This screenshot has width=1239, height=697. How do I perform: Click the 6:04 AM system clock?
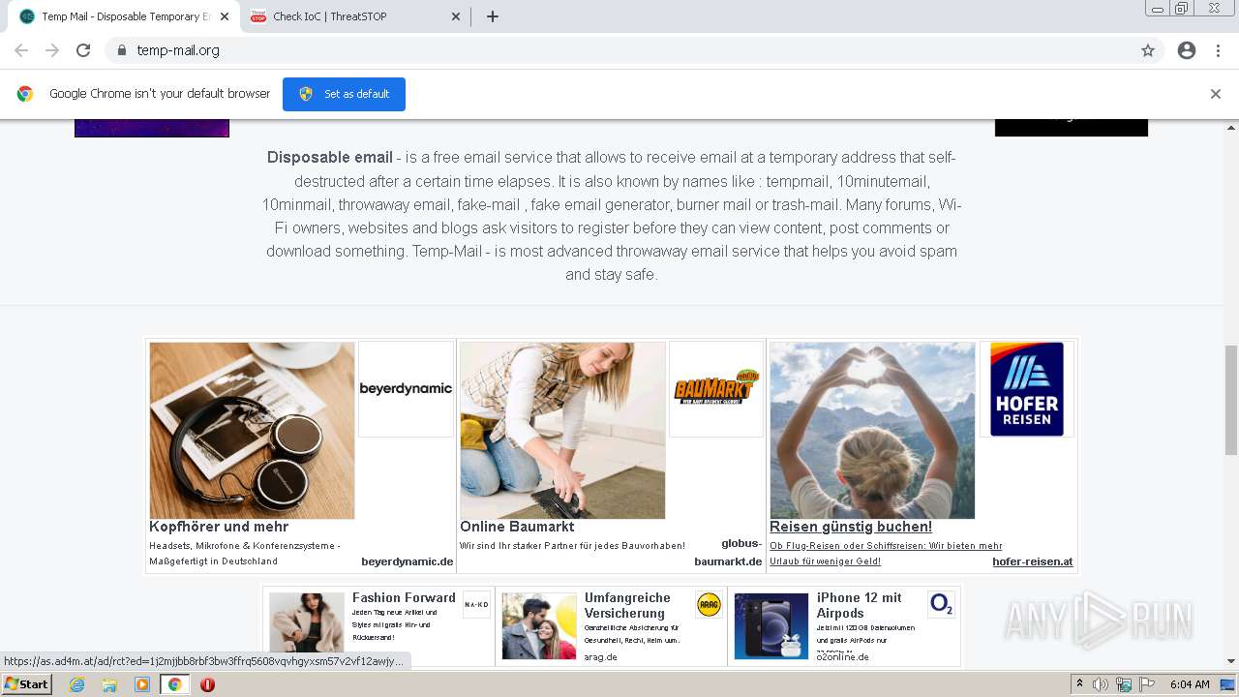tap(1190, 684)
